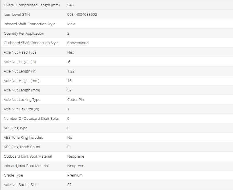Click the Number Of Outboard Shaft Bolts label

[x=31, y=119]
